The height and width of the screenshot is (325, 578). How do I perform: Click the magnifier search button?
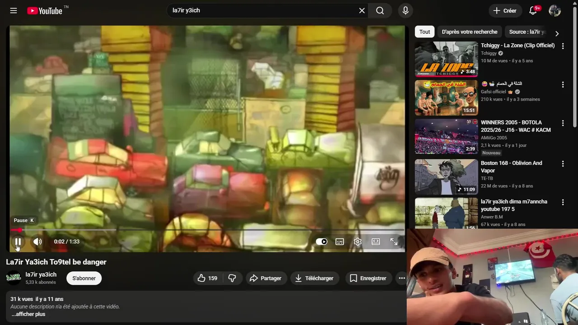380,10
